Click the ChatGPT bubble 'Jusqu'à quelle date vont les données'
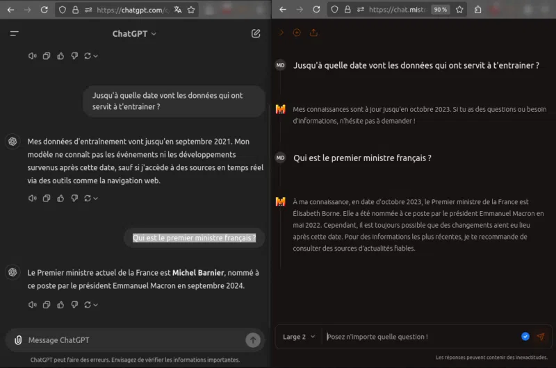Viewport: 556px width, 368px height. (x=174, y=101)
